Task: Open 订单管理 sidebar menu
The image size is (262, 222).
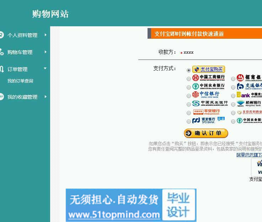Action: pyautogui.click(x=17, y=69)
